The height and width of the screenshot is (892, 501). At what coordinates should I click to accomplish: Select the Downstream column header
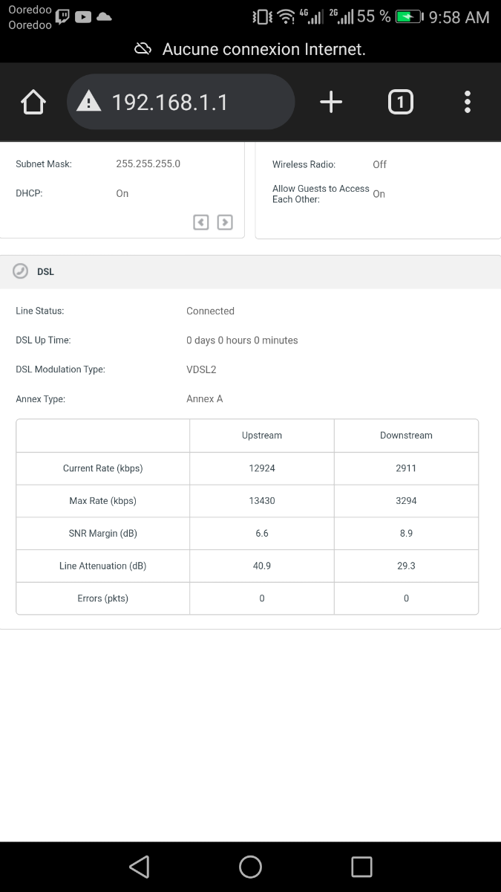[x=406, y=436]
